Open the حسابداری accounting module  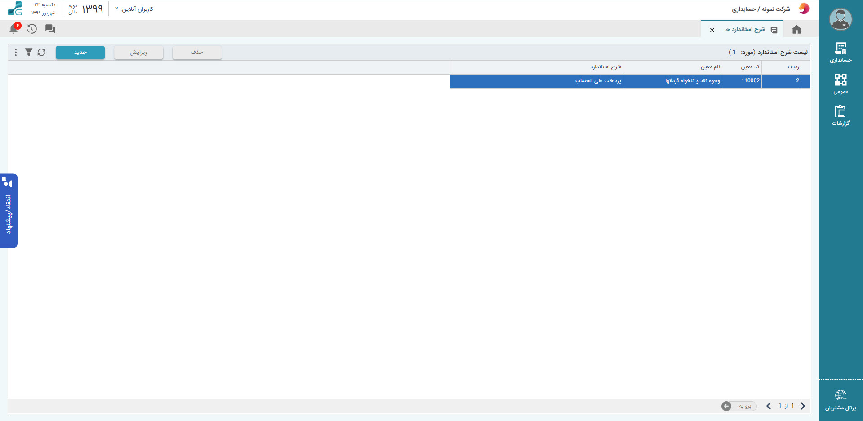point(841,53)
